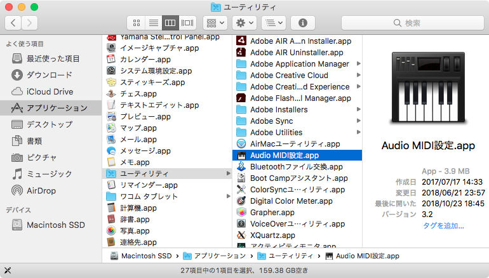Click the プレビュー.app icon

click(x=111, y=116)
